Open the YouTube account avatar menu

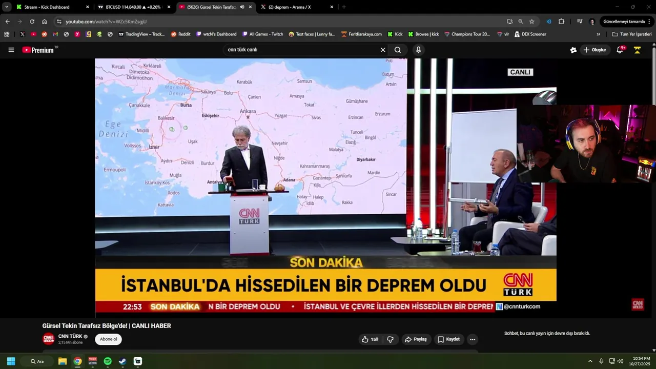pyautogui.click(x=637, y=50)
